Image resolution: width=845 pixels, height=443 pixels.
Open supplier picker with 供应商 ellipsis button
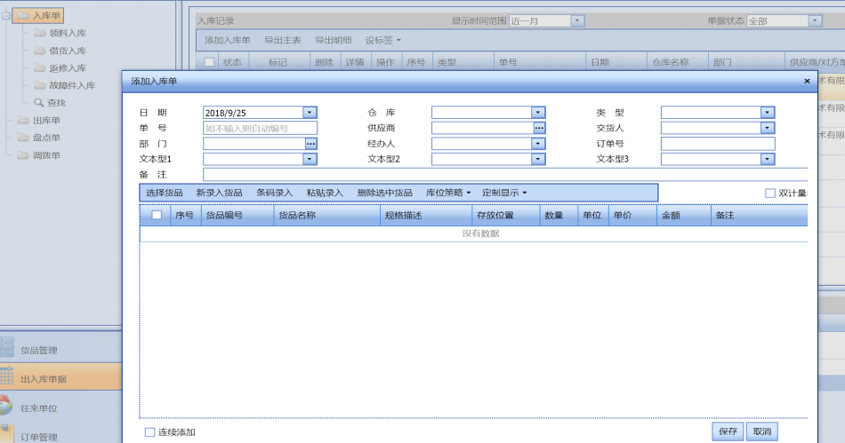[x=539, y=128]
